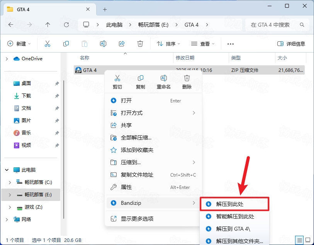Select Delete (删除) in context menu
The height and width of the screenshot is (245, 314).
(x=187, y=82)
